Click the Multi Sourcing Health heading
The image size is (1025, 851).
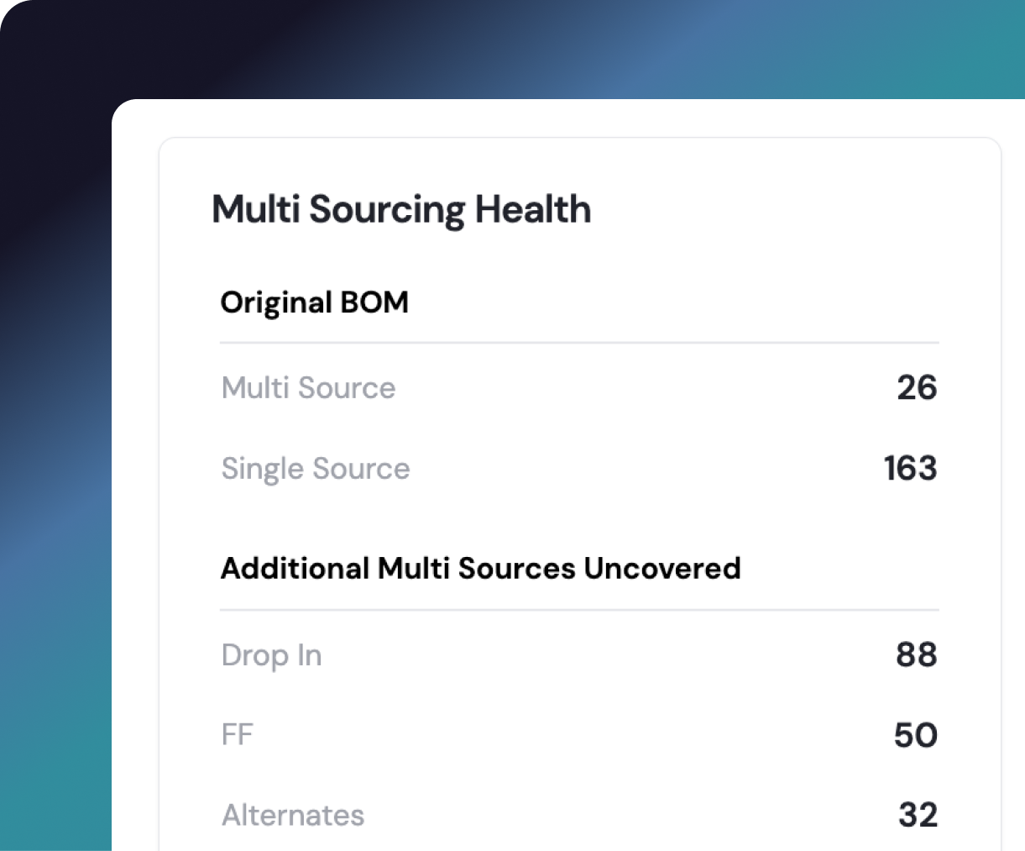401,210
